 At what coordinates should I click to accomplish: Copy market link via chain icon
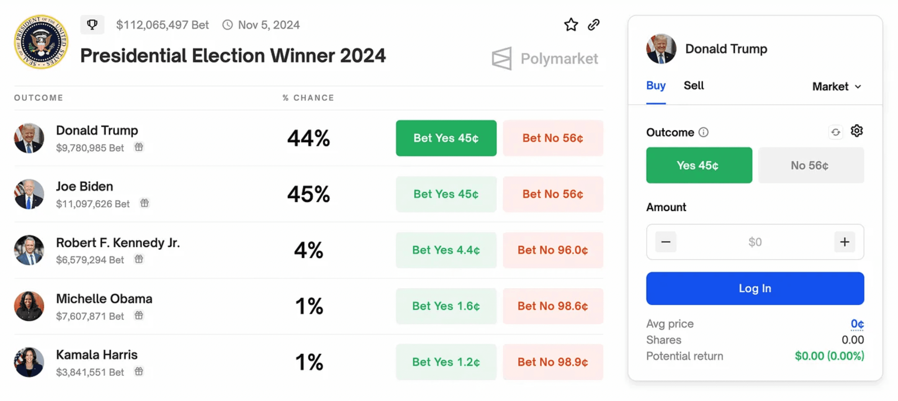pos(593,25)
